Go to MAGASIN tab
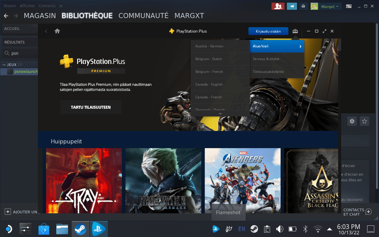 [40, 16]
